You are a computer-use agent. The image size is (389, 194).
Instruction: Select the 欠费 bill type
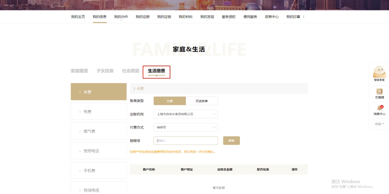pos(170,101)
